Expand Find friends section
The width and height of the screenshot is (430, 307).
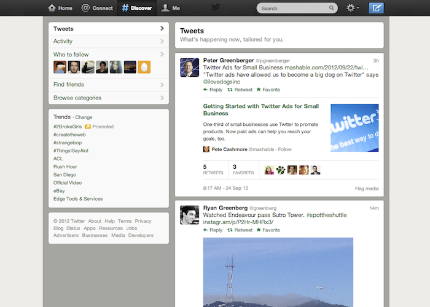pos(109,84)
